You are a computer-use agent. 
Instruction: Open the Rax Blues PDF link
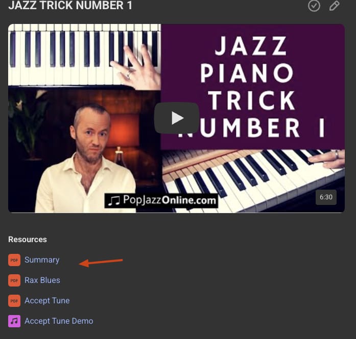click(x=42, y=280)
